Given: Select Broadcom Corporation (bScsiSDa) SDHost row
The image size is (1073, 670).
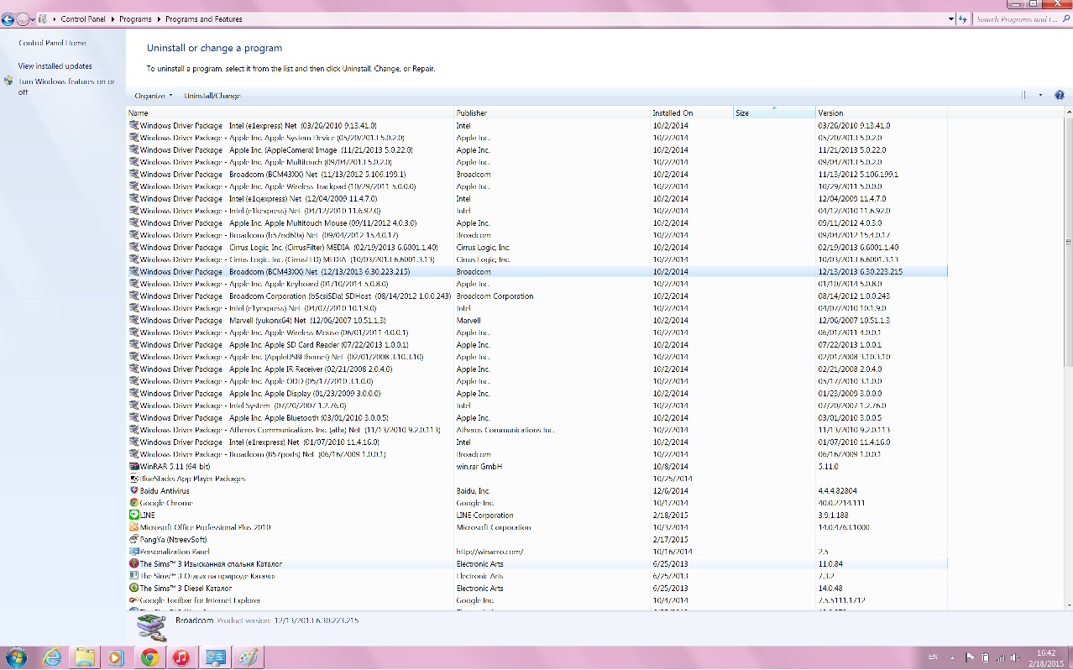Looking at the screenshot, I should 537,296.
